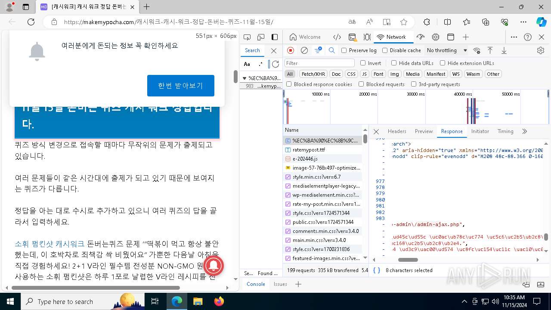
Task: Enable Preserve log checkbox
Action: pyautogui.click(x=344, y=50)
